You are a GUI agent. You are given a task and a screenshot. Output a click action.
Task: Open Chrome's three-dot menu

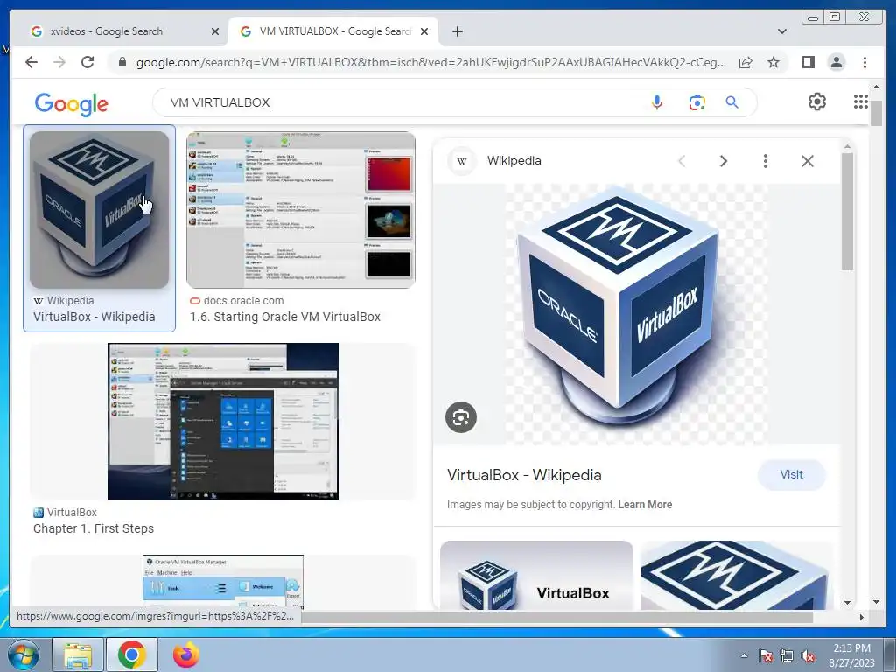864,62
